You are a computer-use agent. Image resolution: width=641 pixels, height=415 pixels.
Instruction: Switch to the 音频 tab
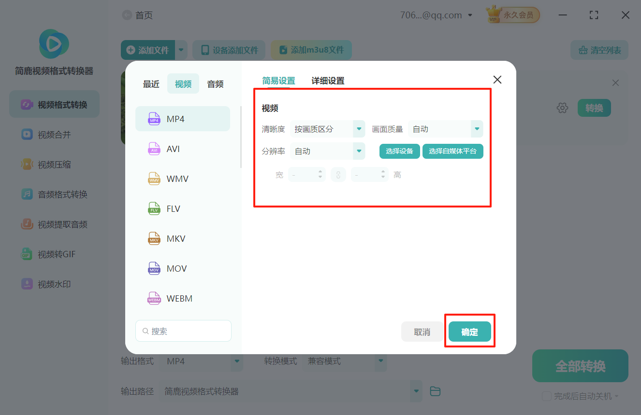(215, 83)
